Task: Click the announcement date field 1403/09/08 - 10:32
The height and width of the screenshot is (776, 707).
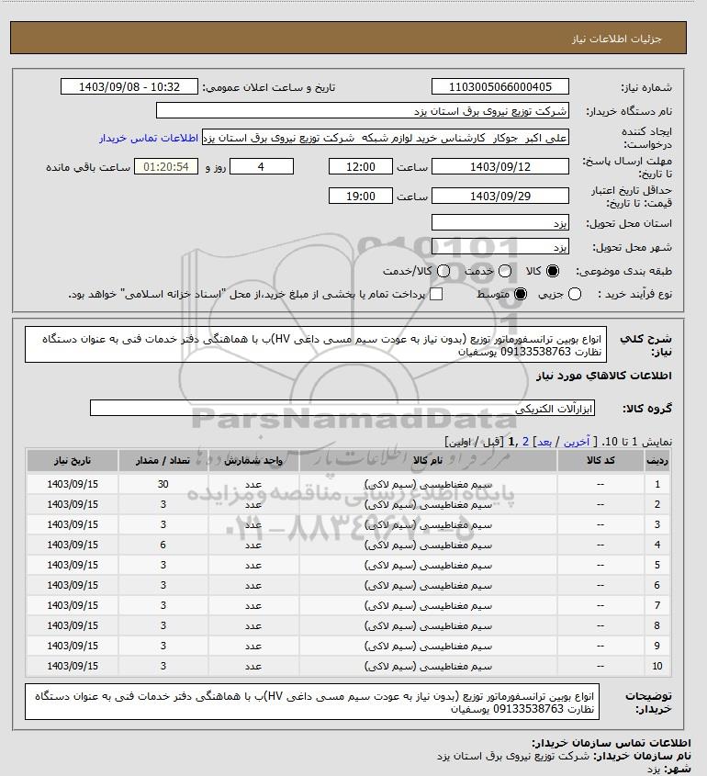Action: [x=129, y=86]
